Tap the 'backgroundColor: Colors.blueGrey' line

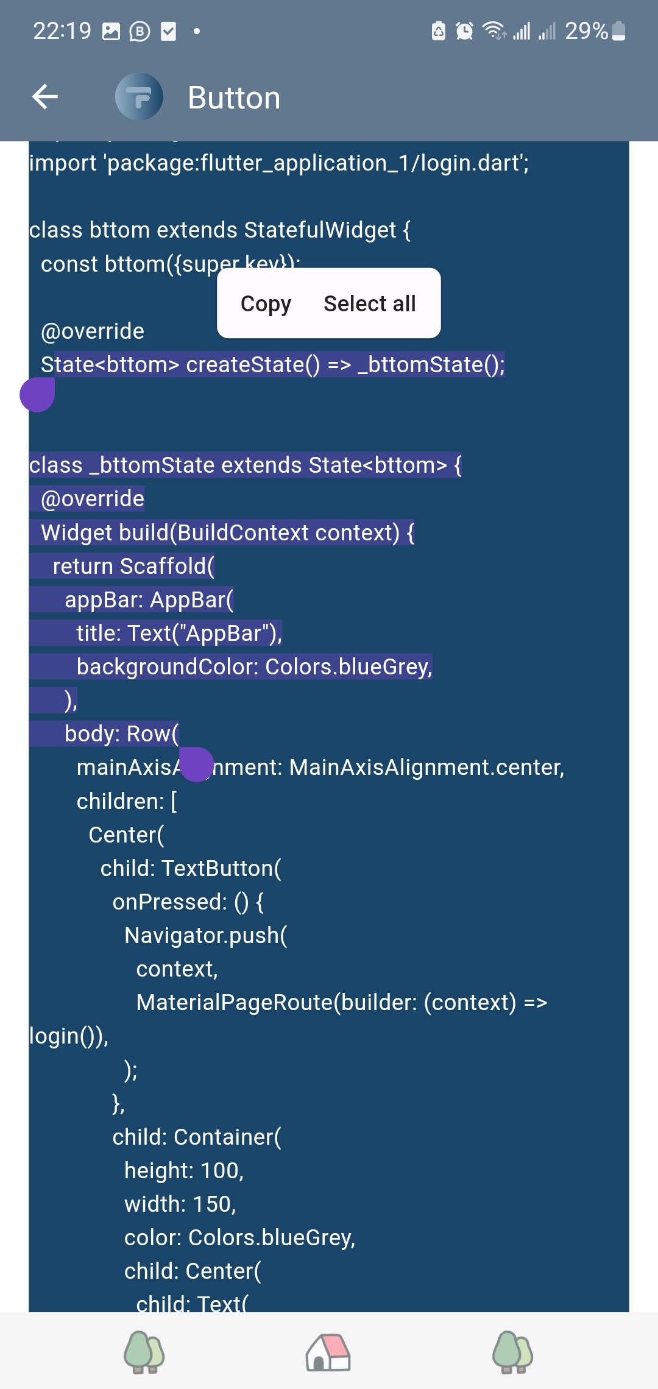tap(254, 666)
